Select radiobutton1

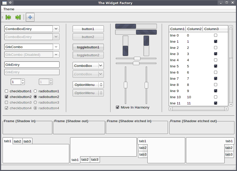(x=35, y=91)
